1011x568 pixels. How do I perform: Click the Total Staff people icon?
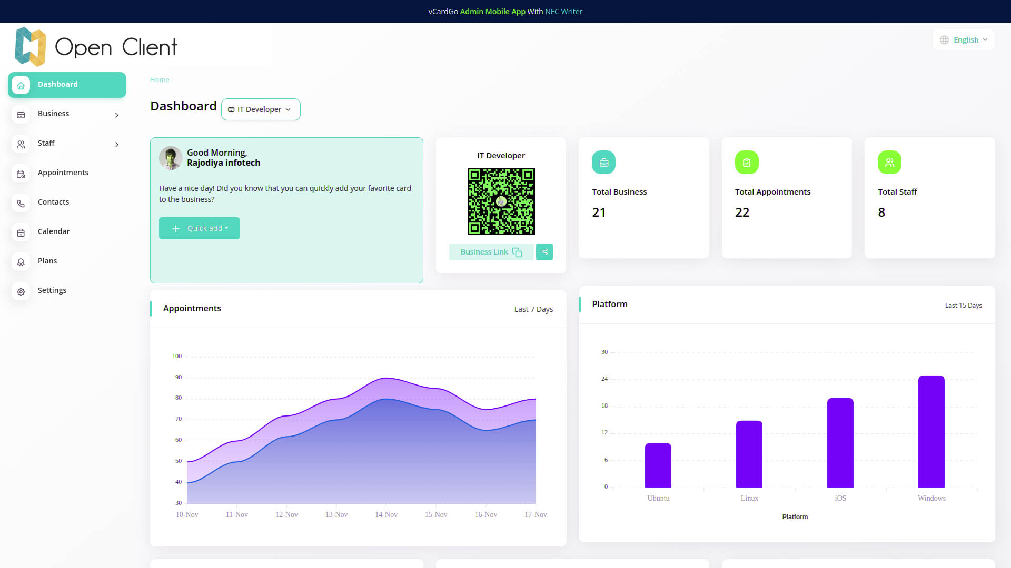click(x=889, y=163)
